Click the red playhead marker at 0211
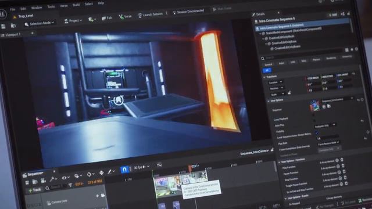 tap(190, 168)
